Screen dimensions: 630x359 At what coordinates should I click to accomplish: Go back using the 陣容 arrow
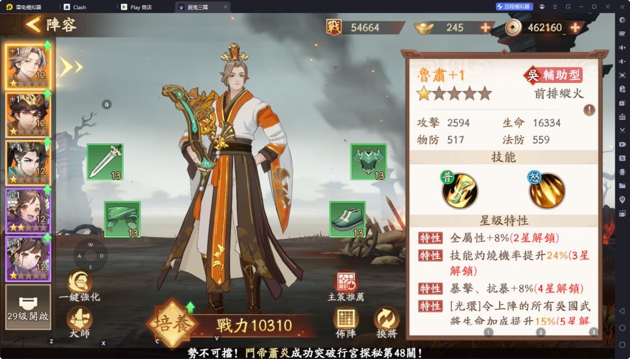[x=51, y=25]
